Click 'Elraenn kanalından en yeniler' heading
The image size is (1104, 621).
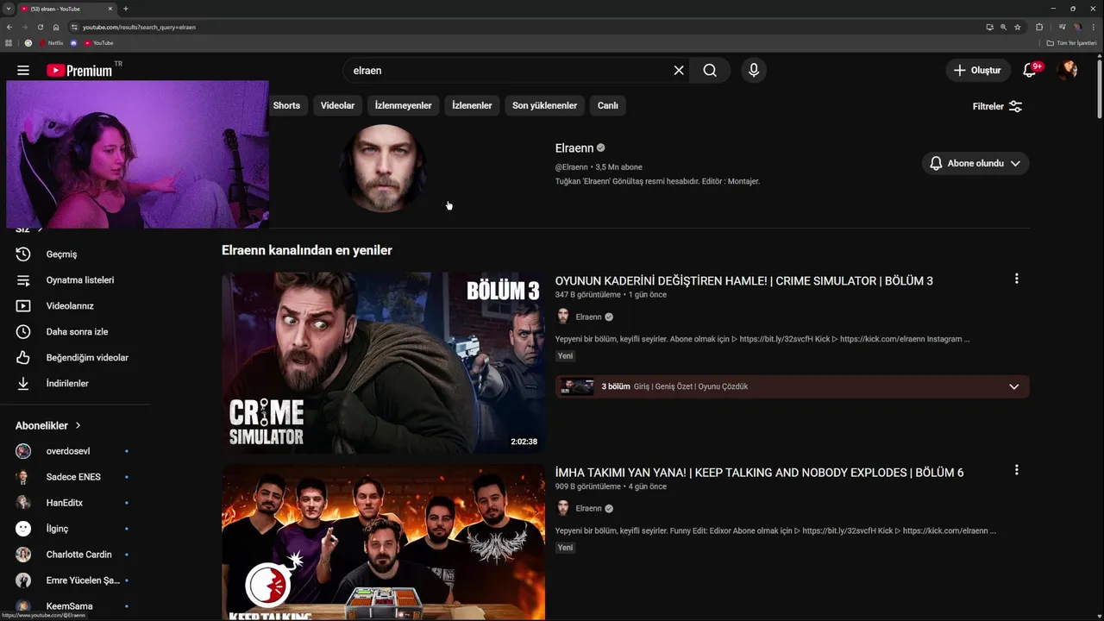point(307,250)
